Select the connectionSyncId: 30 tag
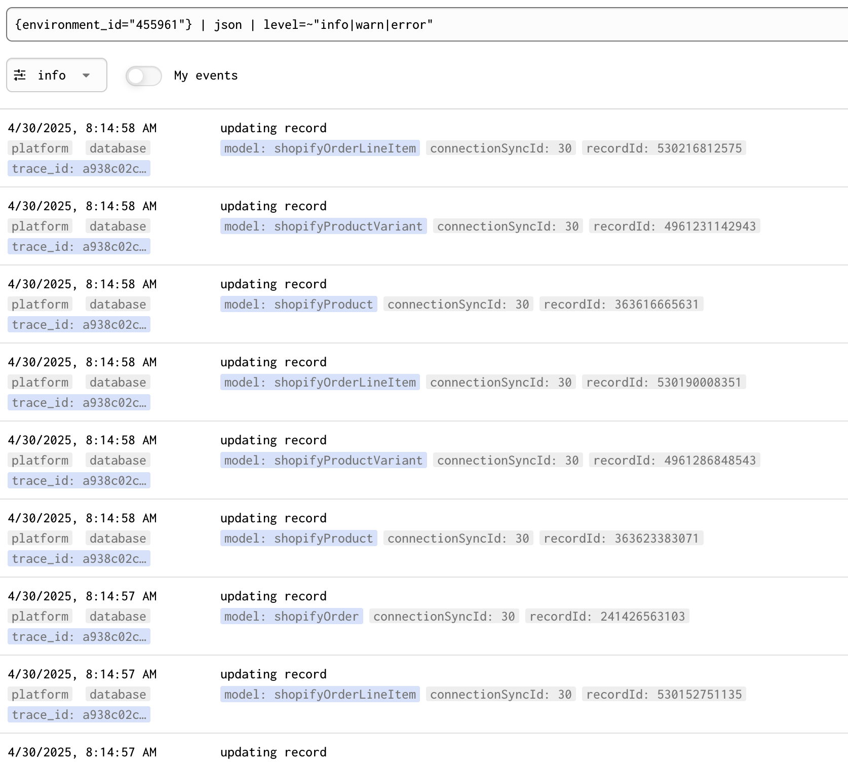Image resolution: width=848 pixels, height=764 pixels. click(501, 148)
